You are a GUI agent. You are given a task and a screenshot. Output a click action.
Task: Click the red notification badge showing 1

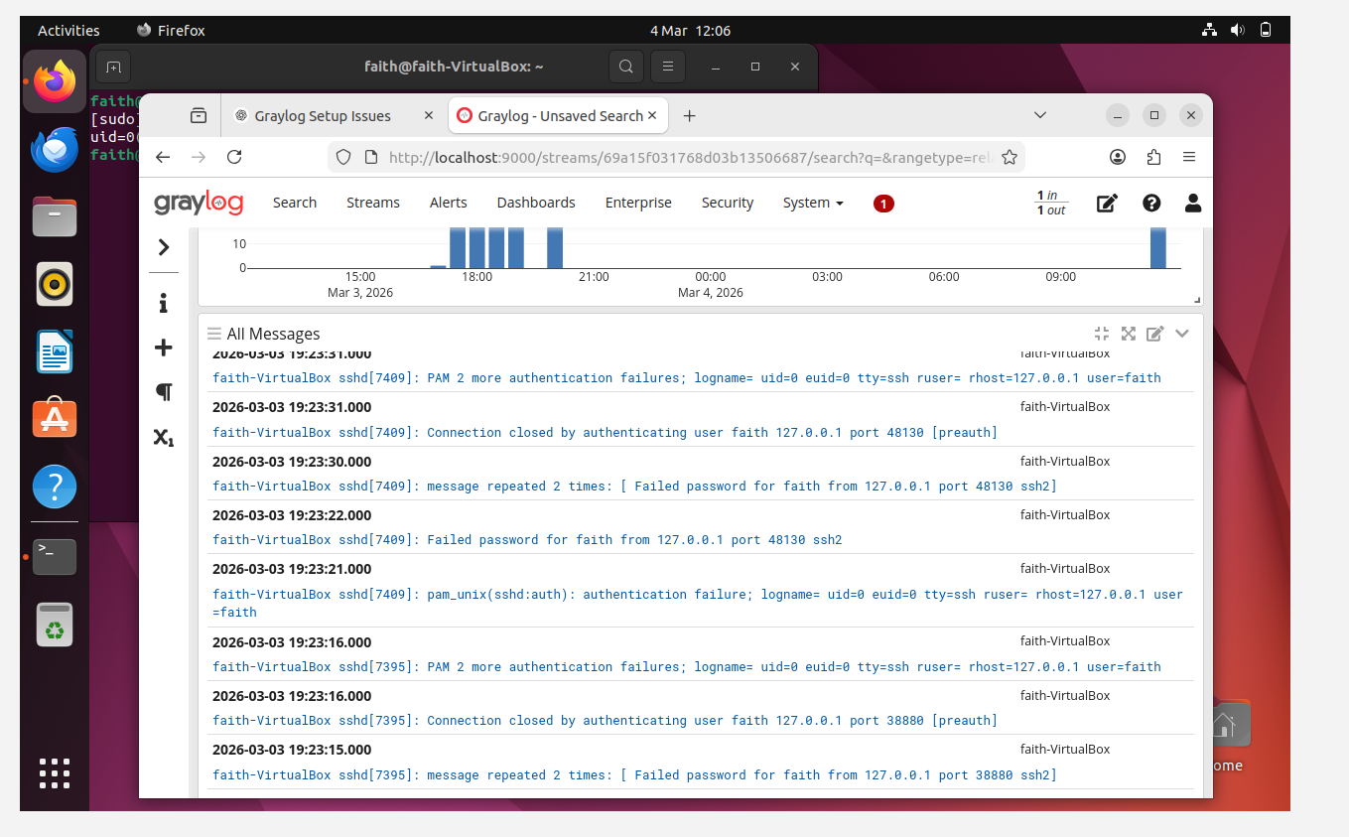point(883,204)
